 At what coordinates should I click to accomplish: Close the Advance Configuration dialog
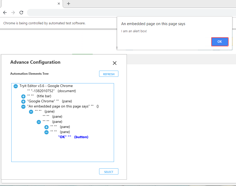coord(115,63)
